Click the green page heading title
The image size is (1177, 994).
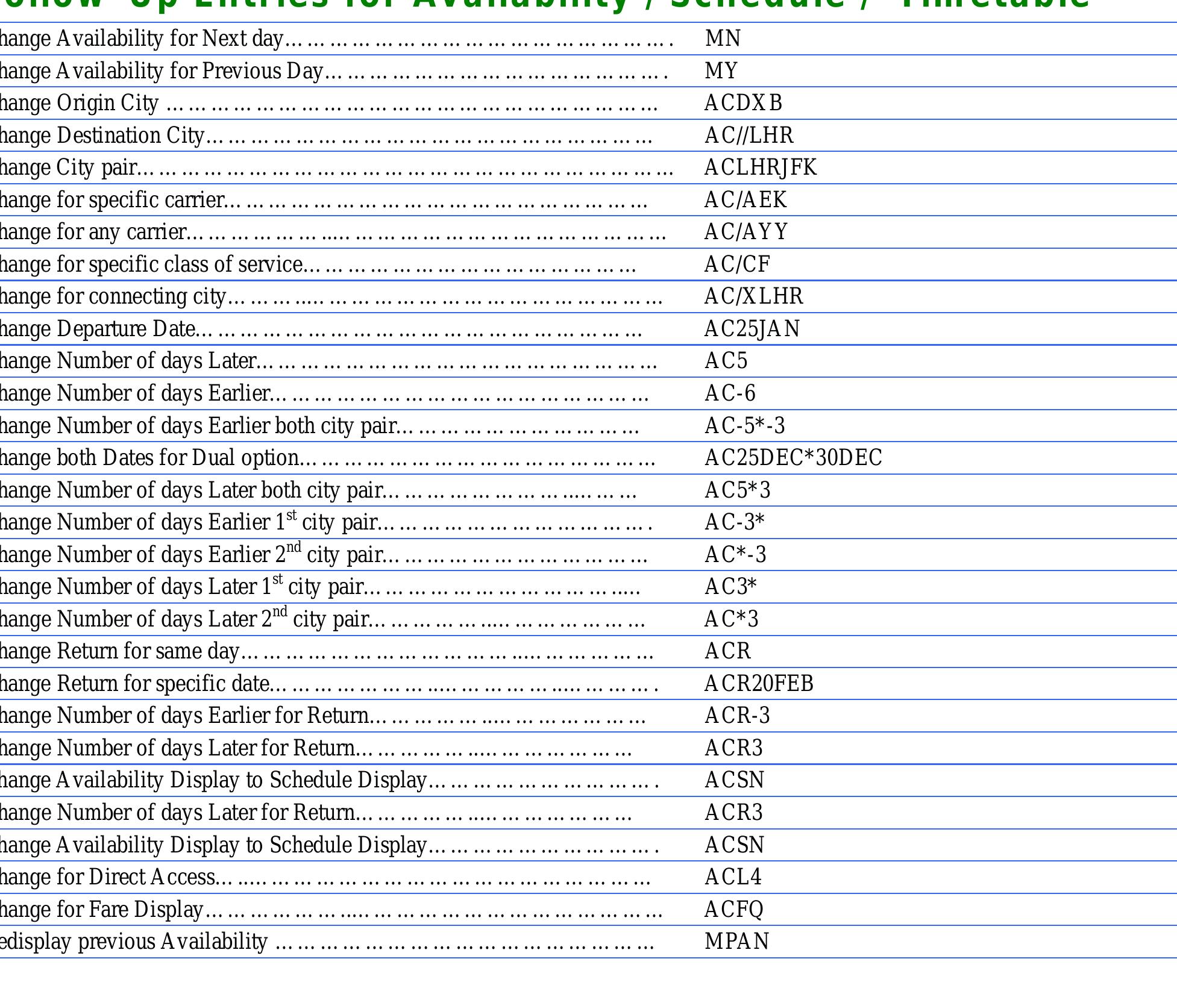542,5
